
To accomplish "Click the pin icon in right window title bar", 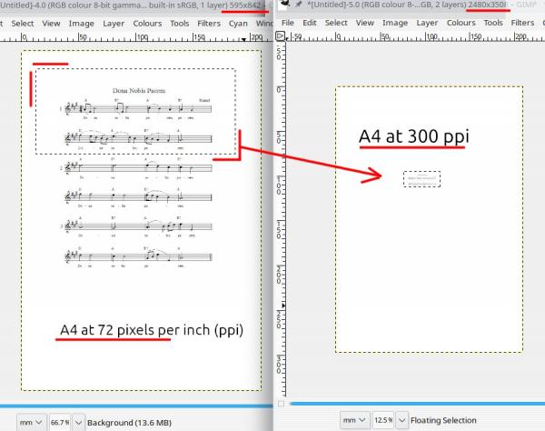I will [x=298, y=5].
